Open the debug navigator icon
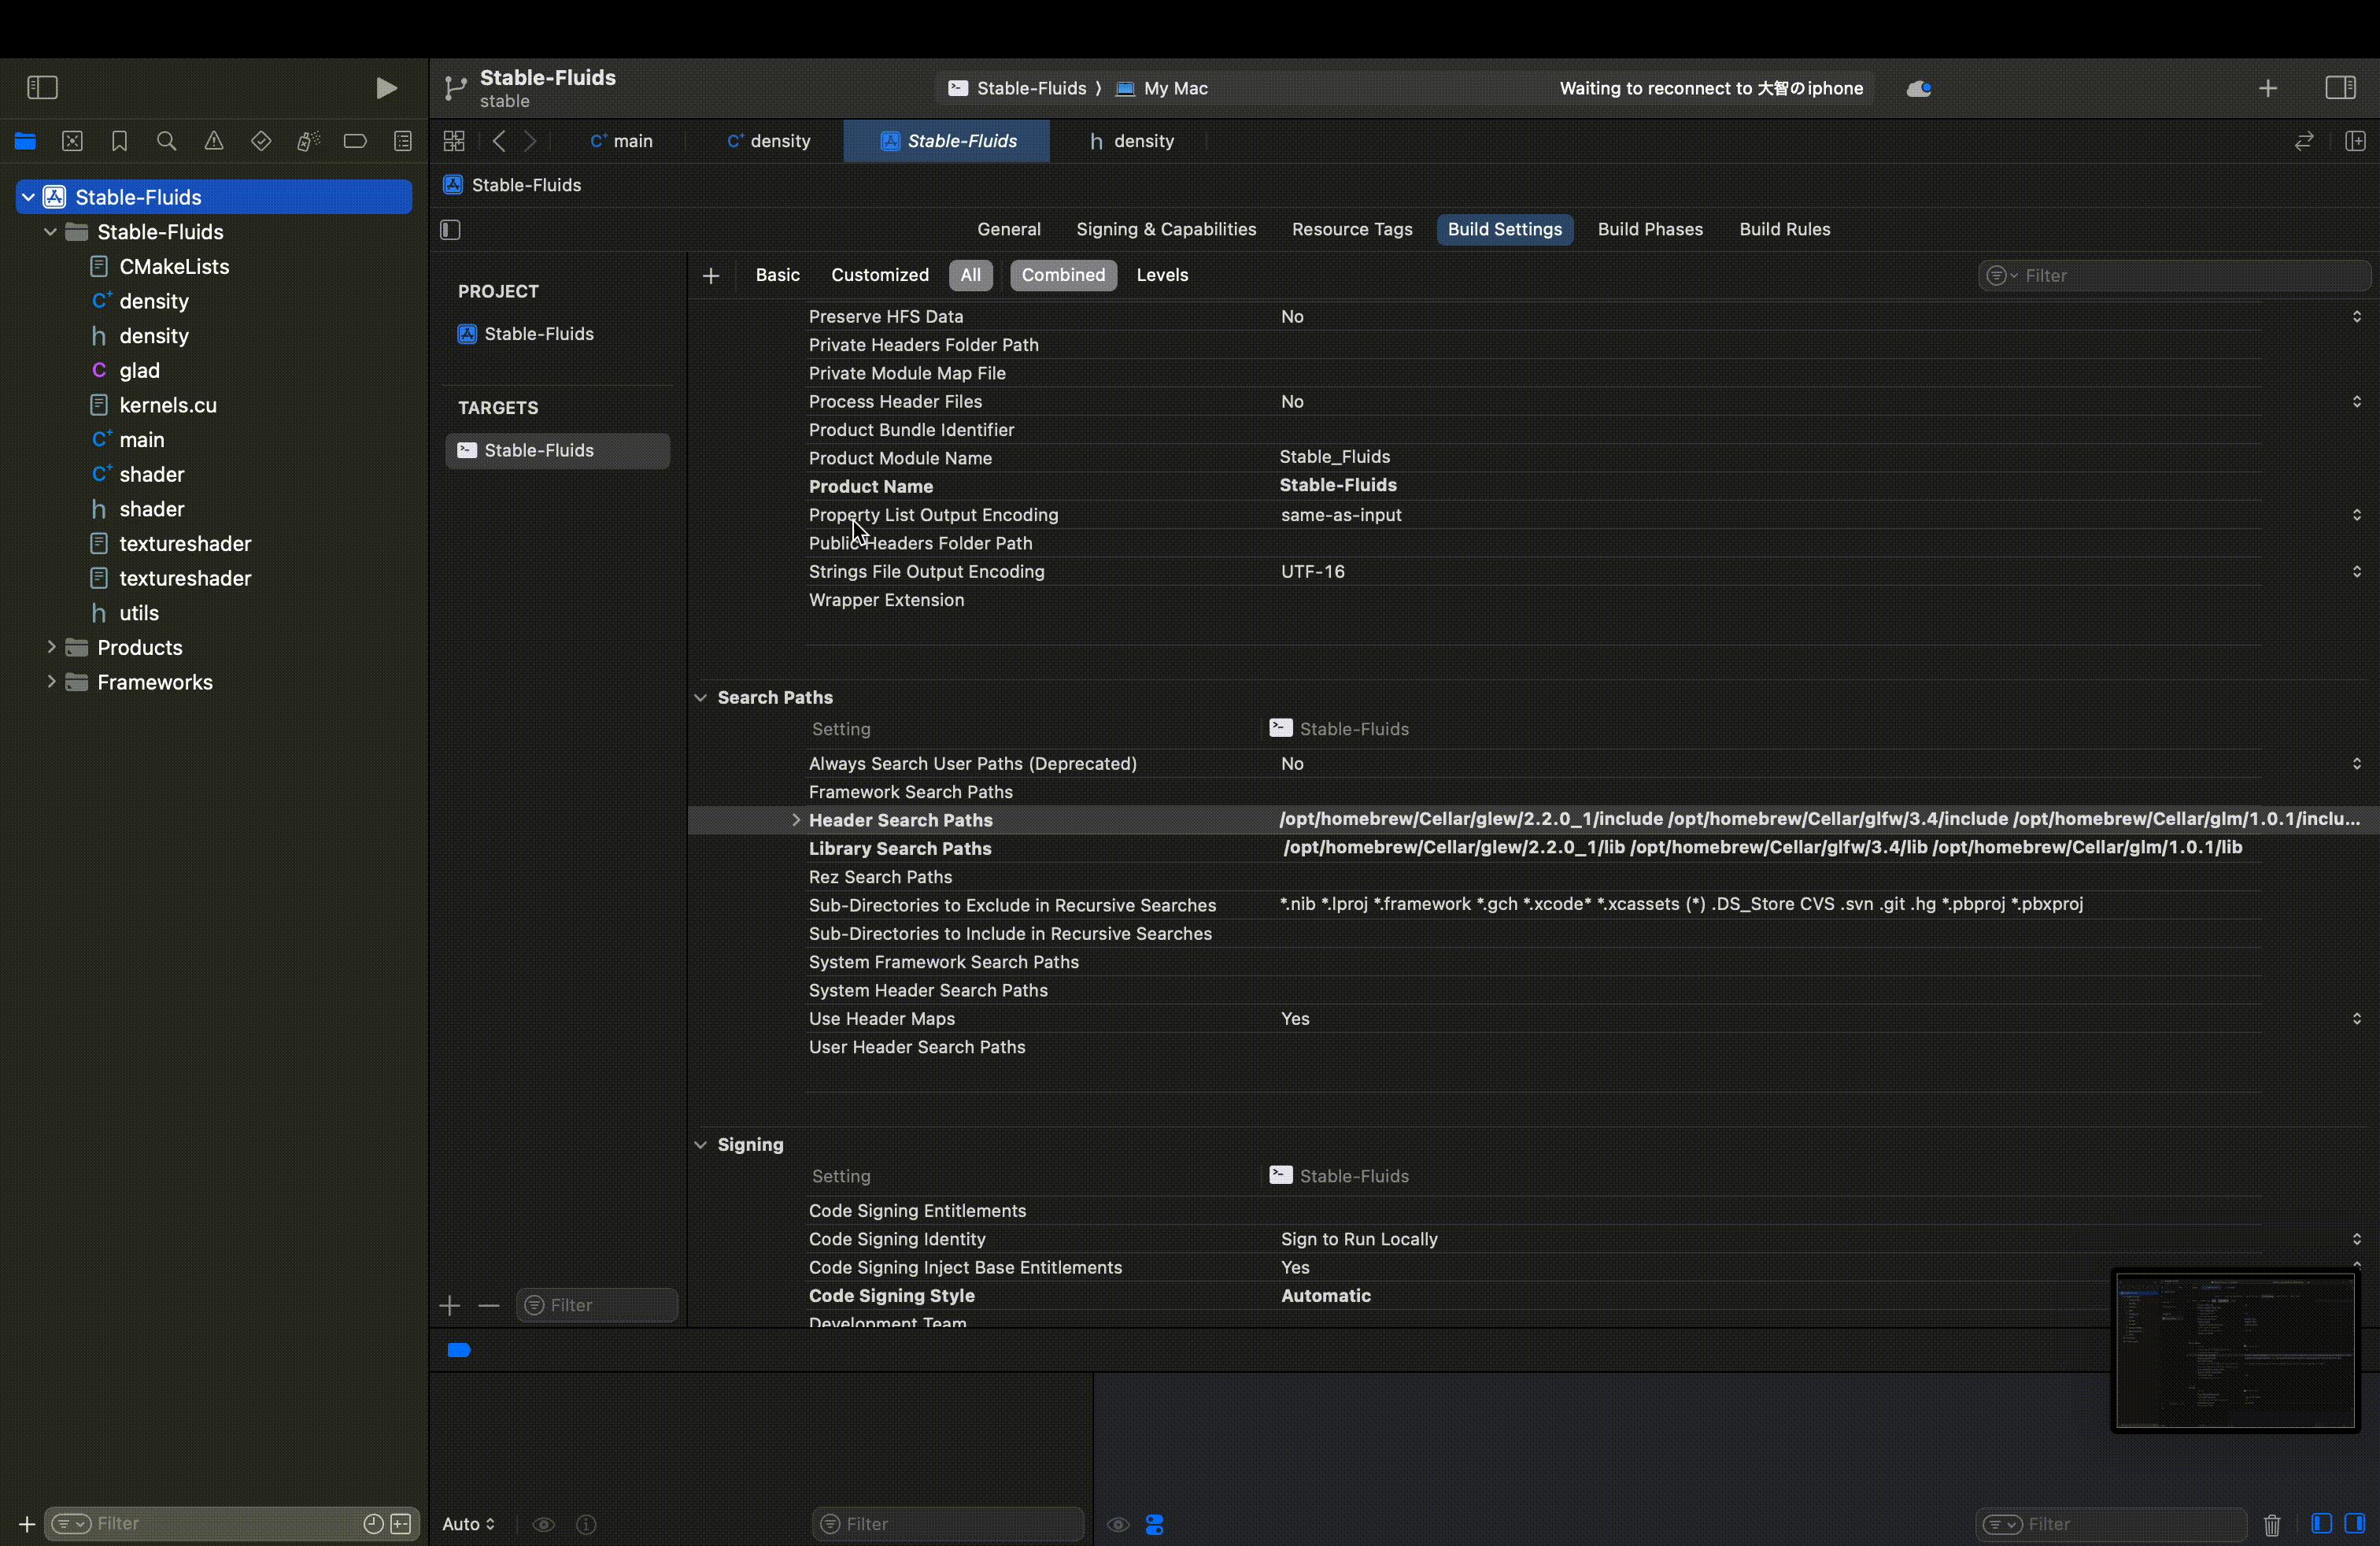Viewport: 2380px width, 1546px height. (x=308, y=141)
